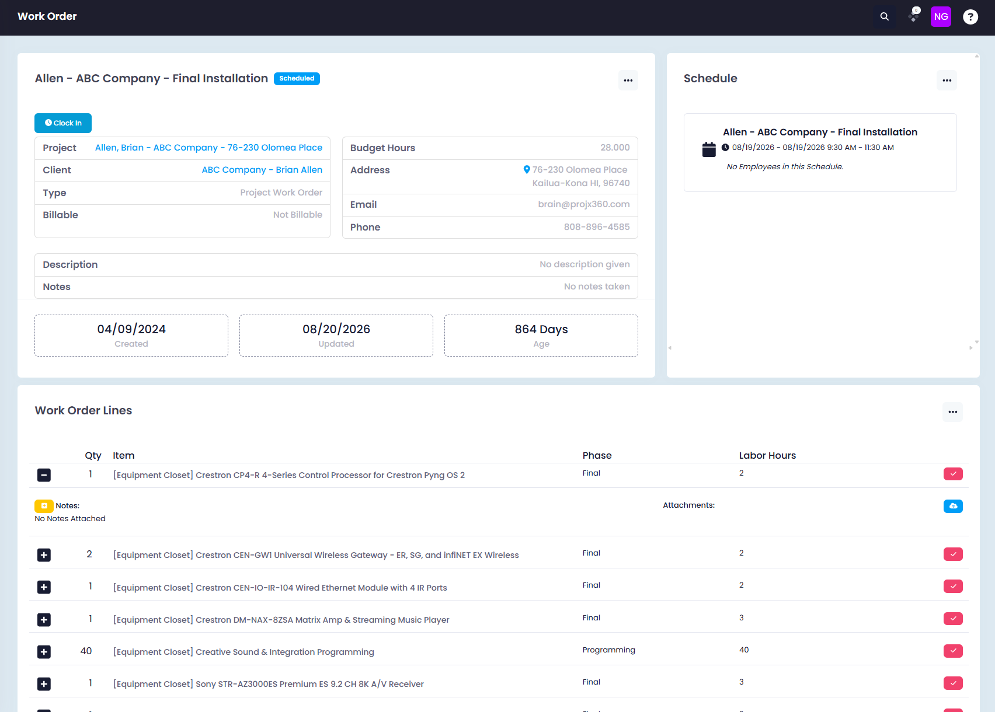The height and width of the screenshot is (712, 995).
Task: Click the Attachments label
Action: (689, 505)
